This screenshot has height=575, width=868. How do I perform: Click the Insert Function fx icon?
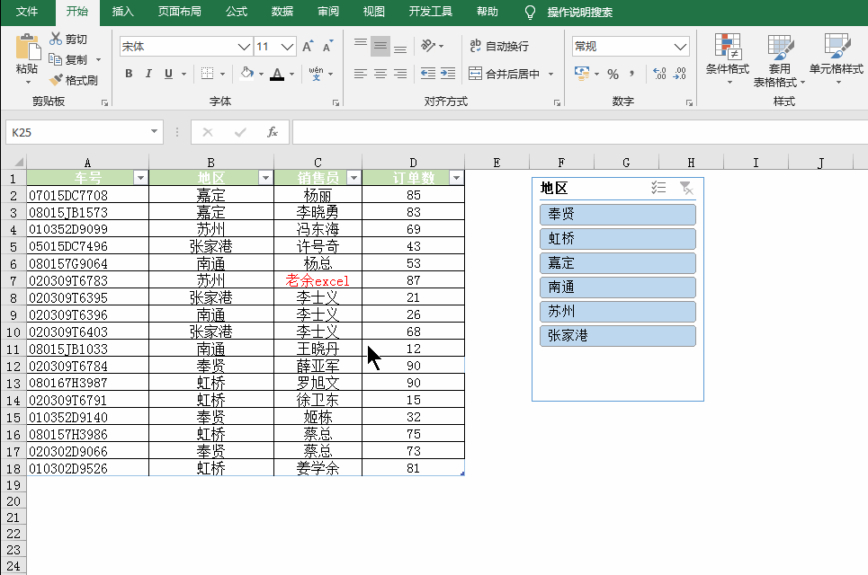pyautogui.click(x=273, y=132)
